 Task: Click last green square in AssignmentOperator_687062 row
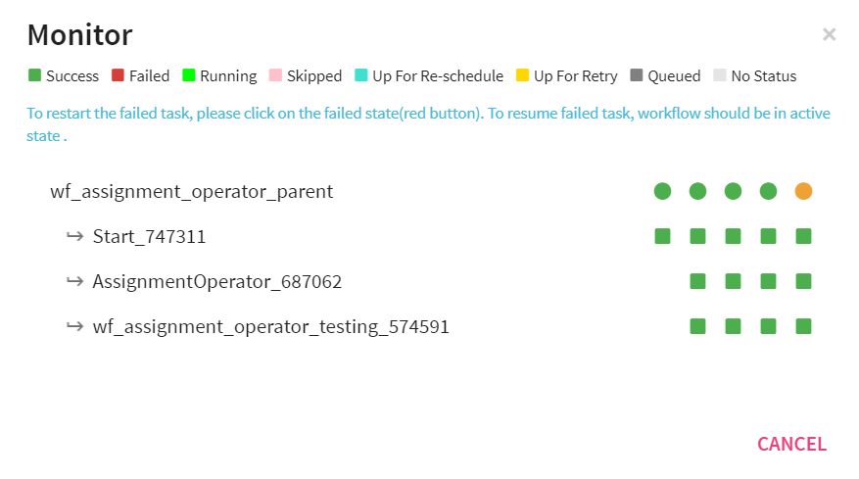803,281
